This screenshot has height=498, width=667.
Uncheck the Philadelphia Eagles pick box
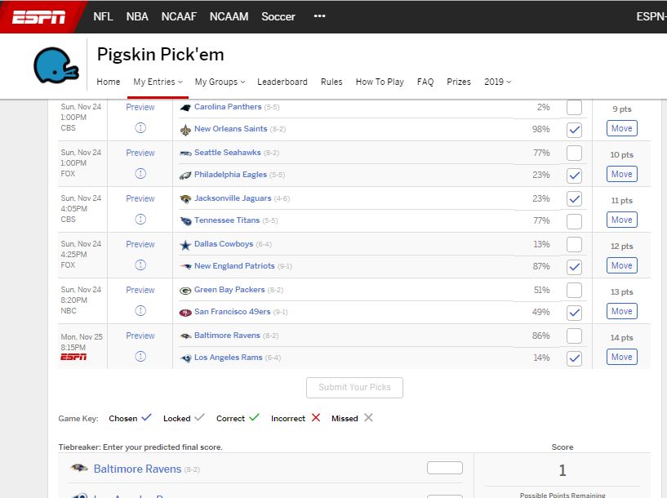(x=574, y=176)
